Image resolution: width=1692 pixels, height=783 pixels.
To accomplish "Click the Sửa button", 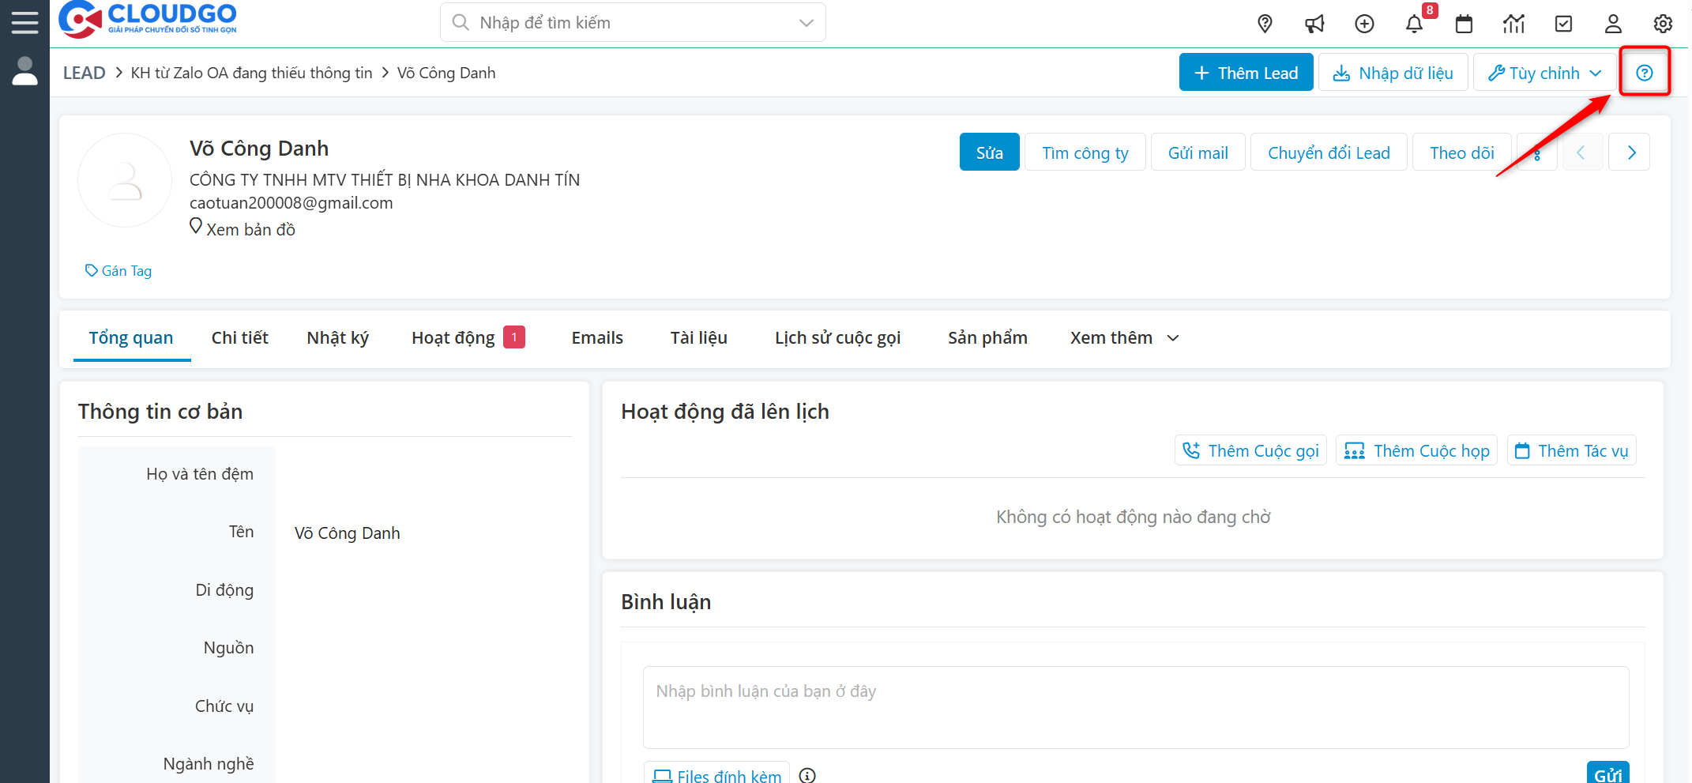I will coord(989,152).
